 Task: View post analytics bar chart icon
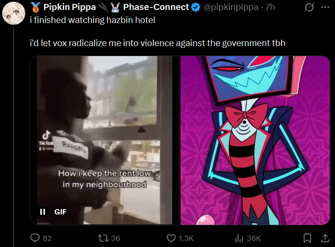pyautogui.click(x=239, y=238)
